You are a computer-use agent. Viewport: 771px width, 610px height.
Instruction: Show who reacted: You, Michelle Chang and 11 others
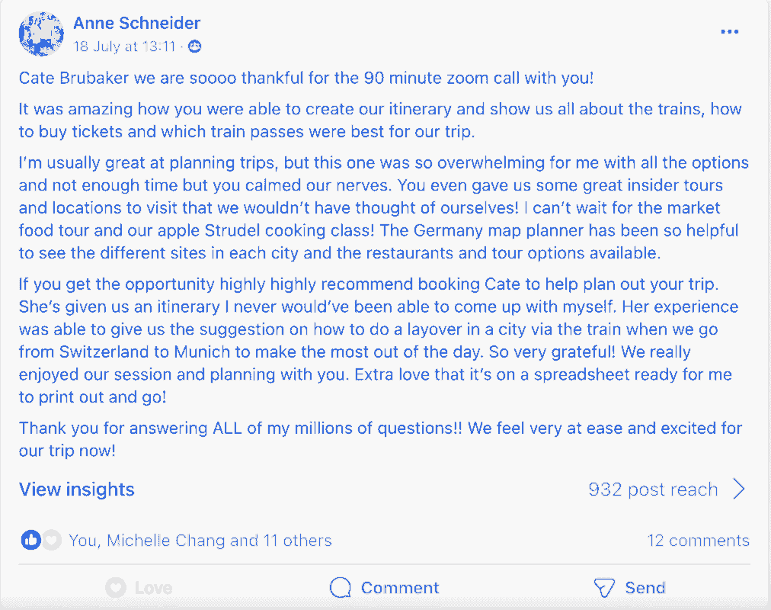point(200,541)
